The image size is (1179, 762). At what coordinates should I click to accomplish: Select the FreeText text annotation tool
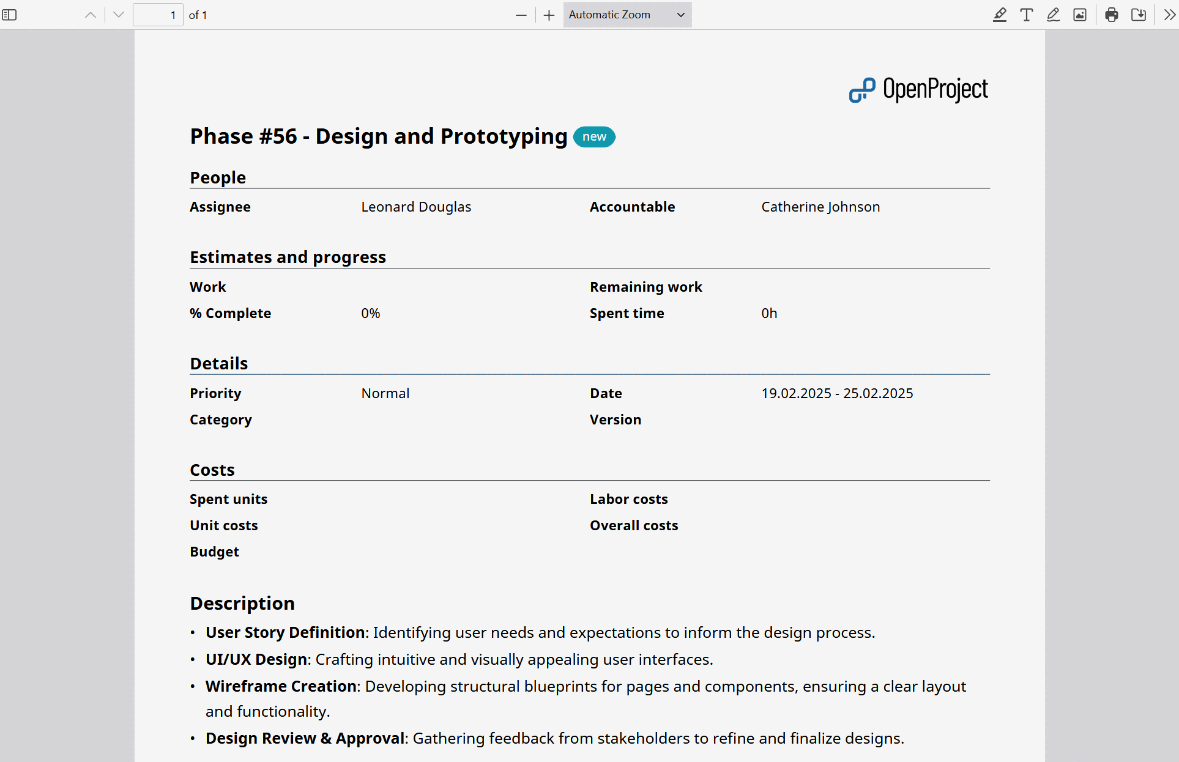[x=1026, y=15]
